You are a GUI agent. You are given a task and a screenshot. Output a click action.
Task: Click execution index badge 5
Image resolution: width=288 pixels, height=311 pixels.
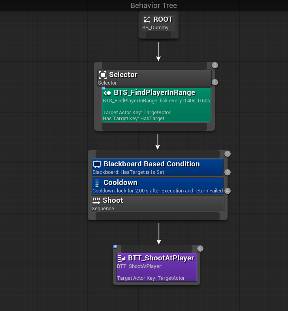[200, 249]
